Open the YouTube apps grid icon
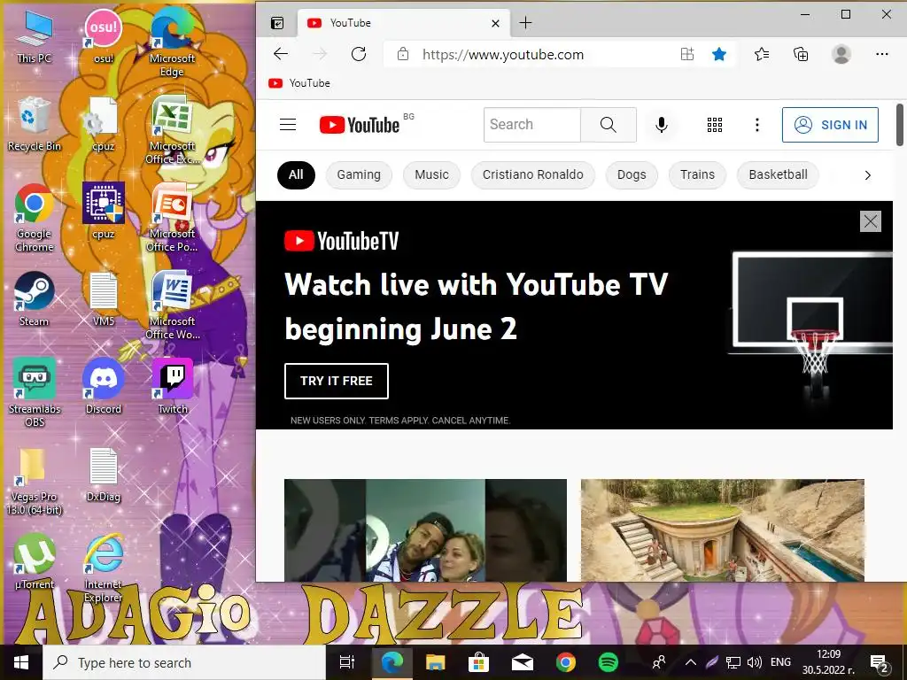 coord(715,124)
